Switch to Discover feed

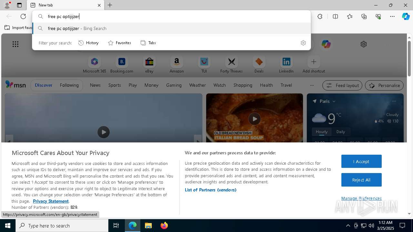(44, 85)
